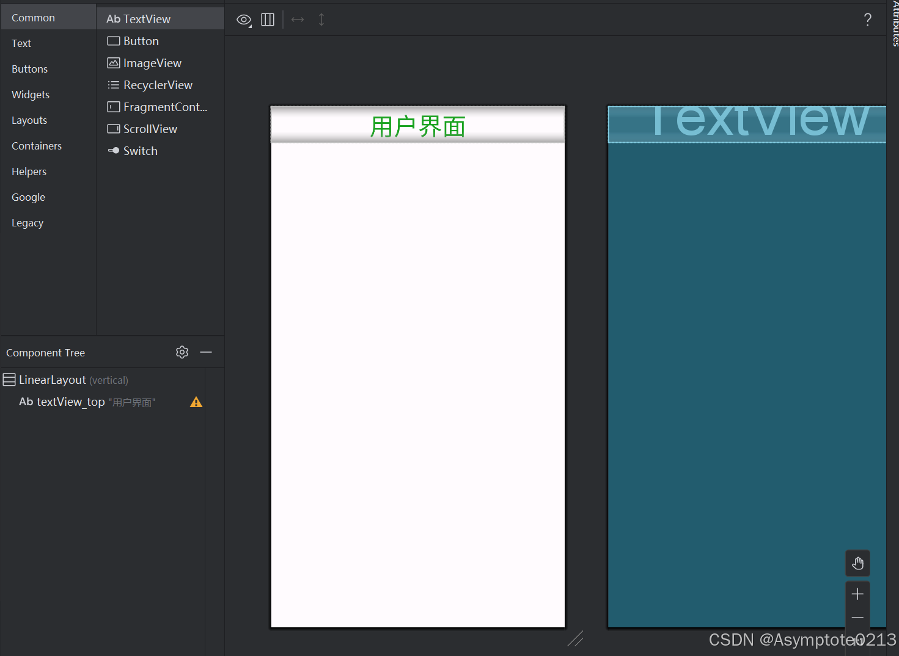The height and width of the screenshot is (656, 899).
Task: Open the Attributes side panel tab
Action: 894,23
